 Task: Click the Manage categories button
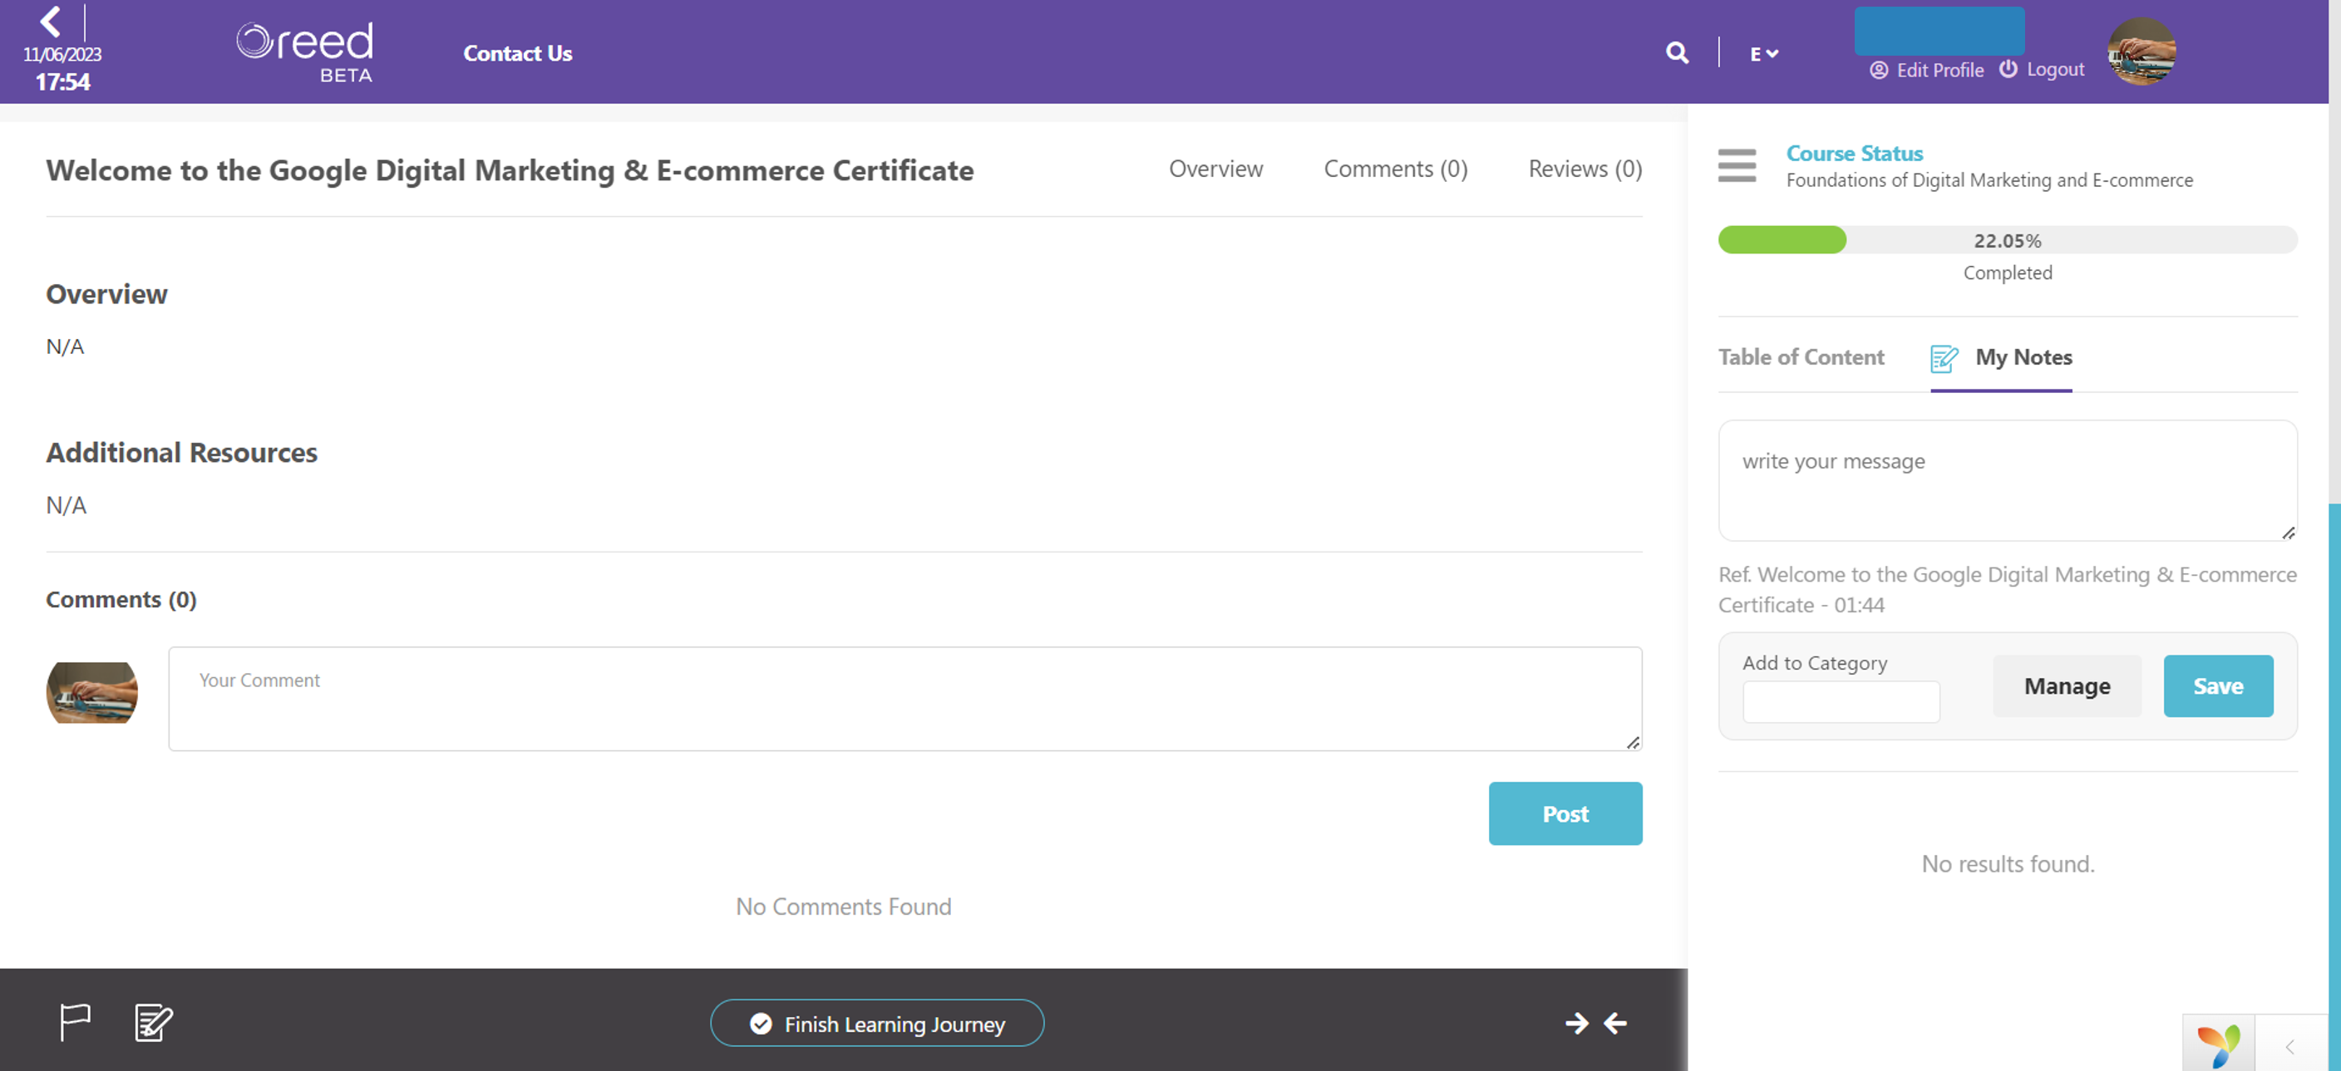(2067, 685)
